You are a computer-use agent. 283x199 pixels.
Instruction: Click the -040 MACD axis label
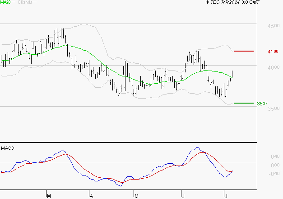(x=274, y=174)
